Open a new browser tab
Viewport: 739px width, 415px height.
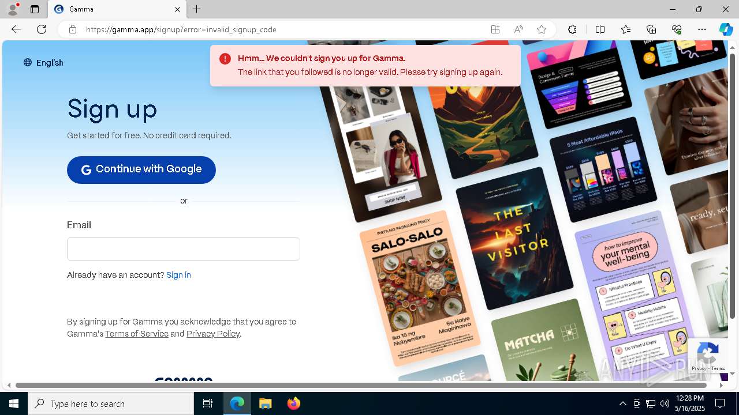tap(197, 9)
